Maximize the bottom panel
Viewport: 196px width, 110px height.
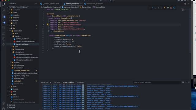[x=186, y=82]
